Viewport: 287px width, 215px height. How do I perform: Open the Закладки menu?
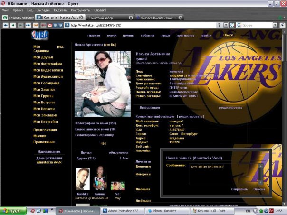(x=43, y=10)
